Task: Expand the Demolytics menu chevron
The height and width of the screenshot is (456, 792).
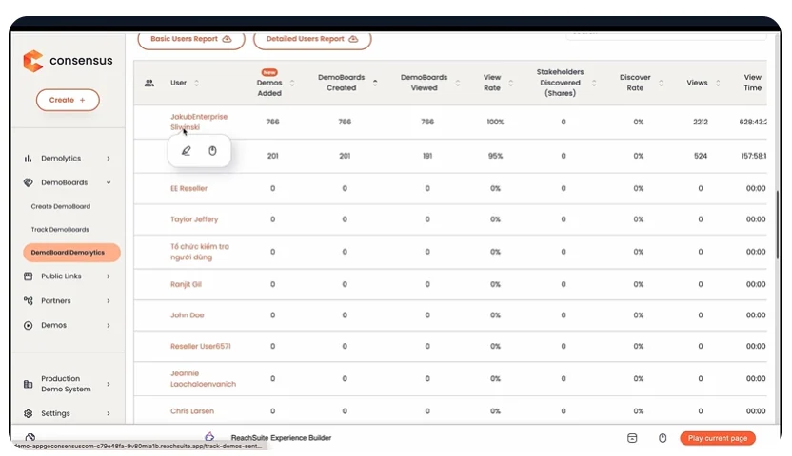Action: point(109,159)
